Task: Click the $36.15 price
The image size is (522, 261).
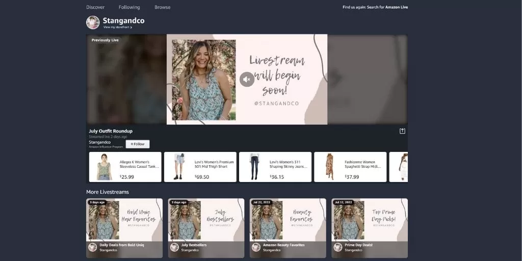Action: [277, 177]
